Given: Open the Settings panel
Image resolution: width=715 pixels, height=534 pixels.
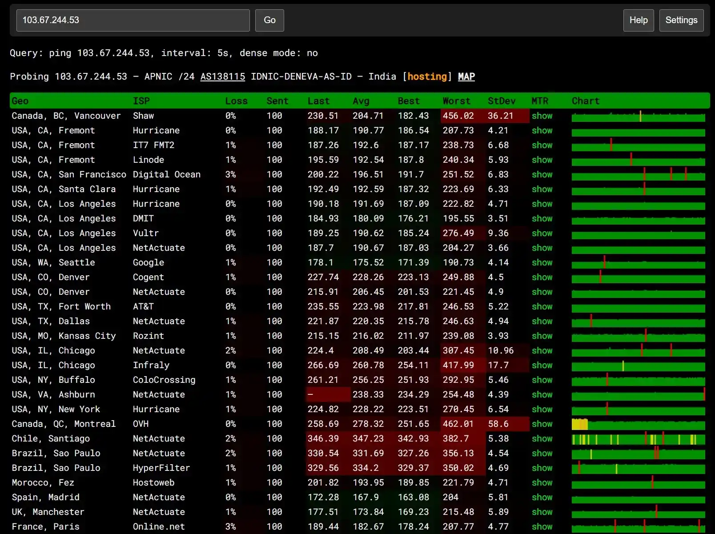Looking at the screenshot, I should 681,20.
